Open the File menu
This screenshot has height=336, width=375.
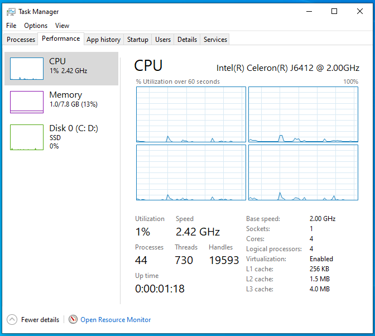pos(11,26)
